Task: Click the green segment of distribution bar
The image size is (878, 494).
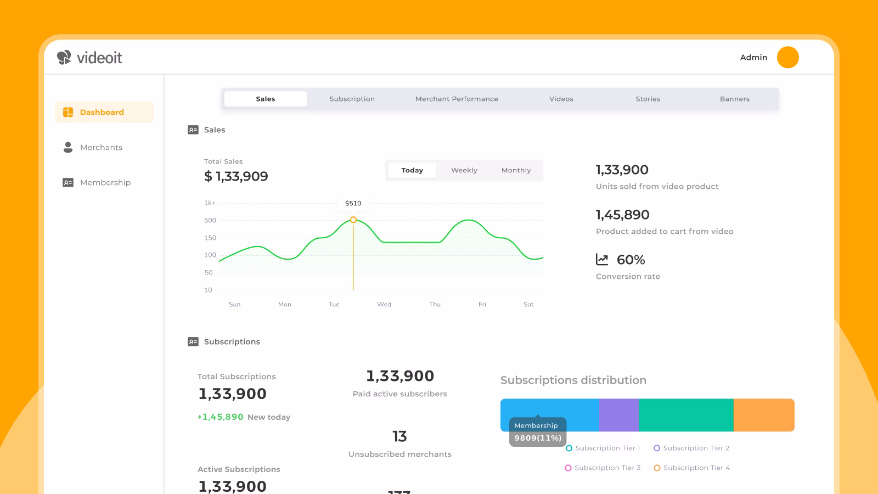Action: pyautogui.click(x=686, y=415)
